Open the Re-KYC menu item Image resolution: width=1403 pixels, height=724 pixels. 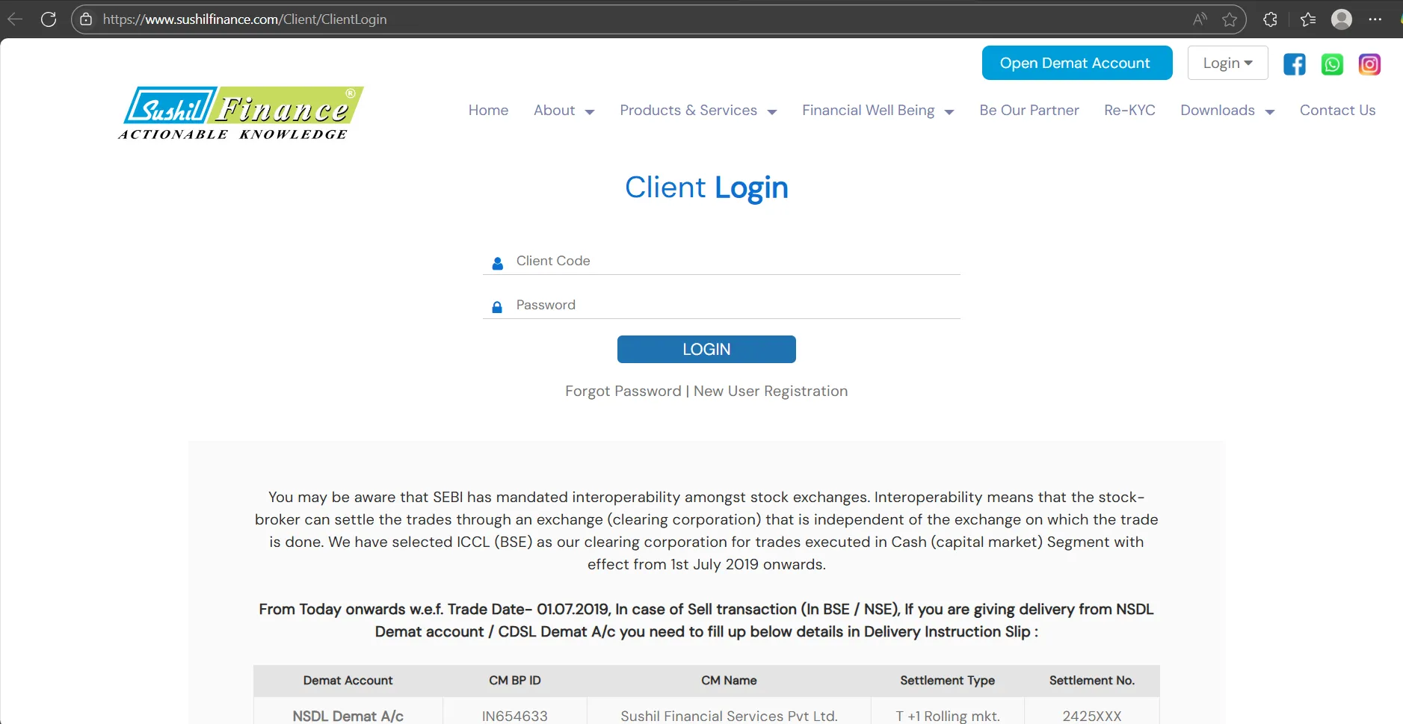click(1129, 111)
